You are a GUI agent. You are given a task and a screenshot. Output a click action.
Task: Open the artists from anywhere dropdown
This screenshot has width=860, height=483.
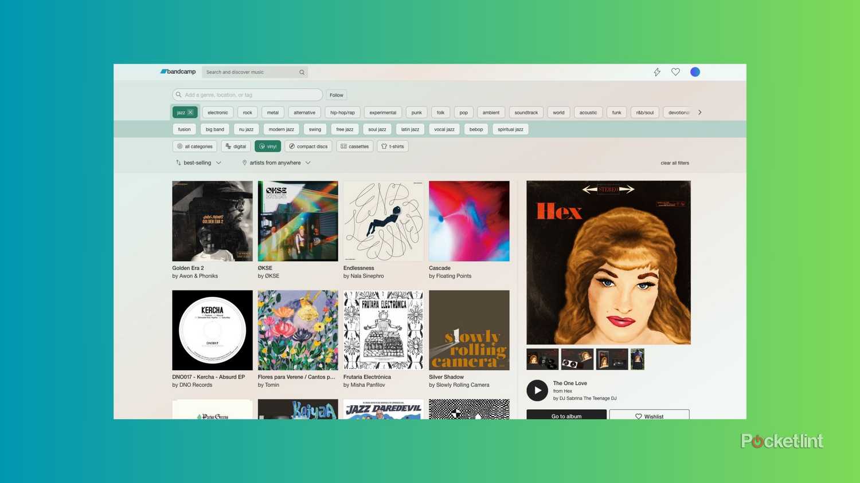tap(276, 163)
